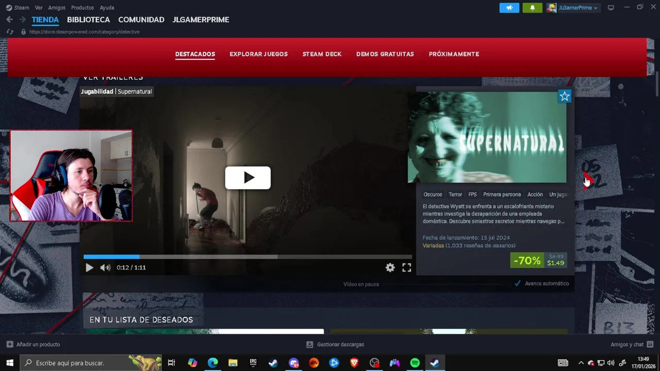
Task: Open Spotify from the taskbar
Action: (x=415, y=363)
